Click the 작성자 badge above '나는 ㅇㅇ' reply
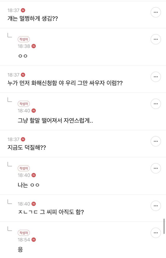The image size is (166, 258). coord(24,168)
